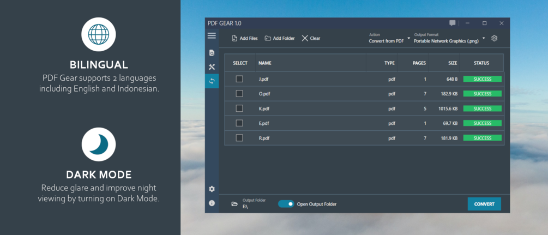Open the sidebar settings gear

coord(212,189)
